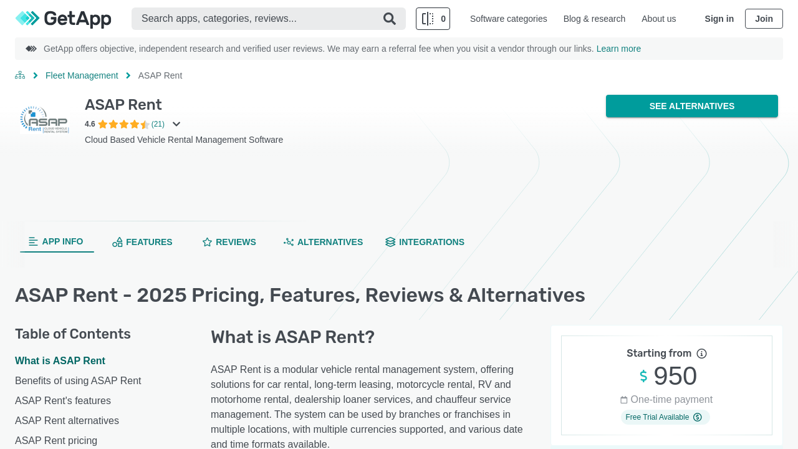Click the Join button

coord(764,19)
